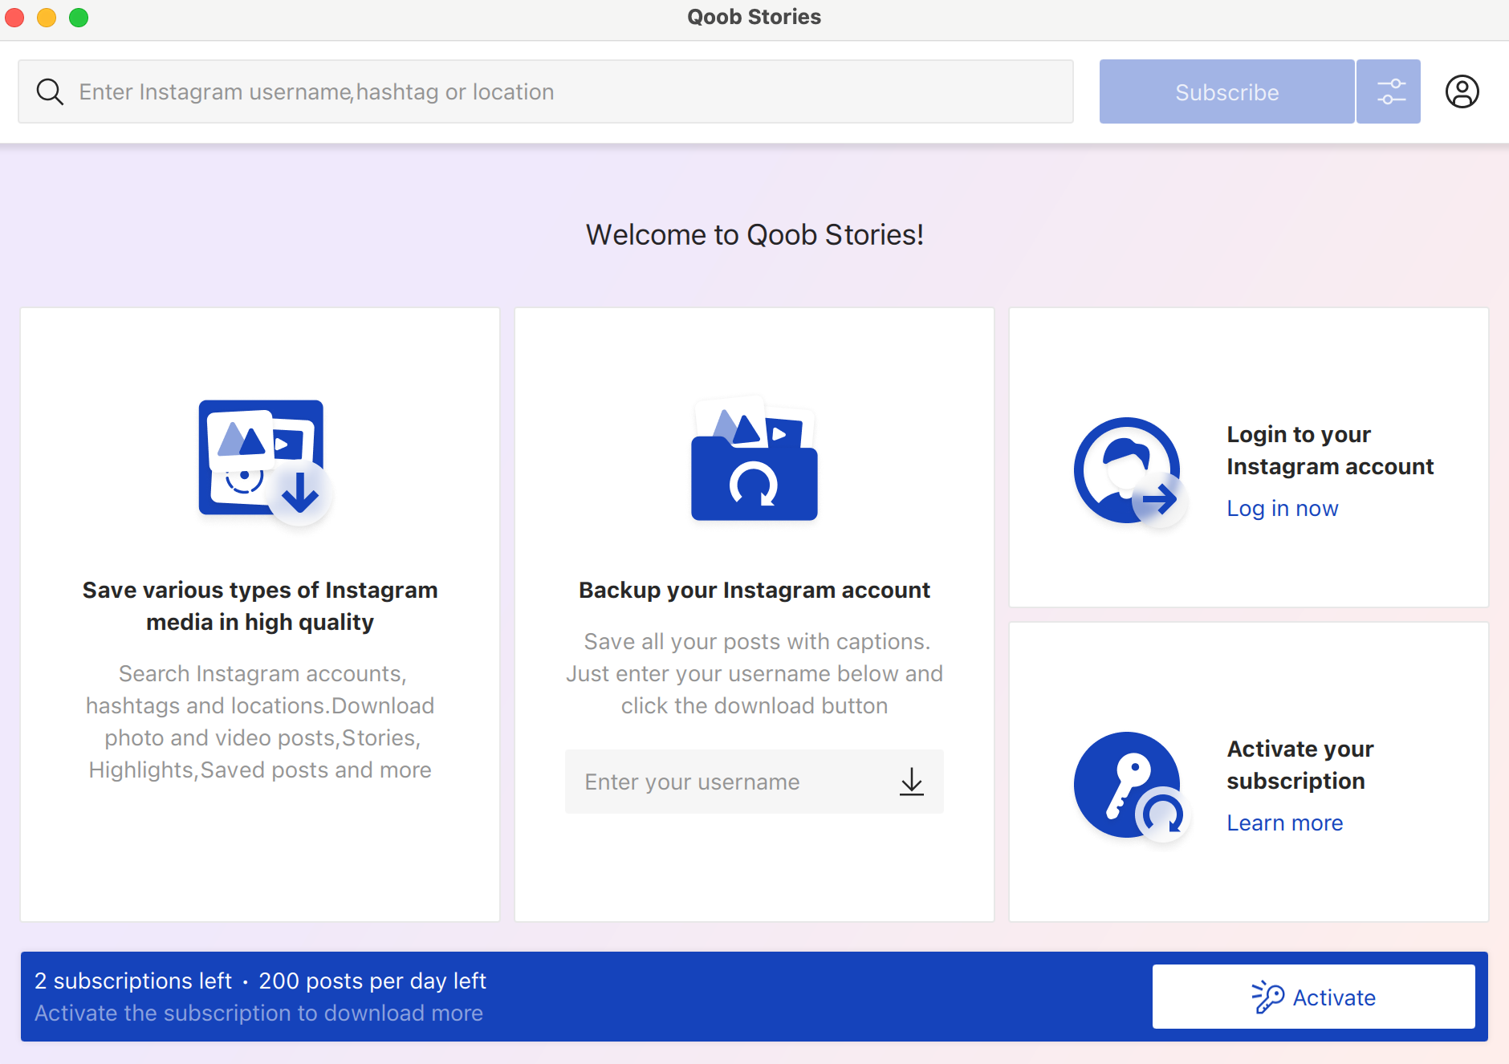Viewport: 1509px width, 1064px height.
Task: Click the search magnifier icon
Action: (50, 91)
